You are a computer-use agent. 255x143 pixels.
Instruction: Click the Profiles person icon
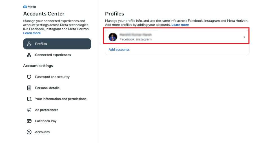[x=29, y=44]
